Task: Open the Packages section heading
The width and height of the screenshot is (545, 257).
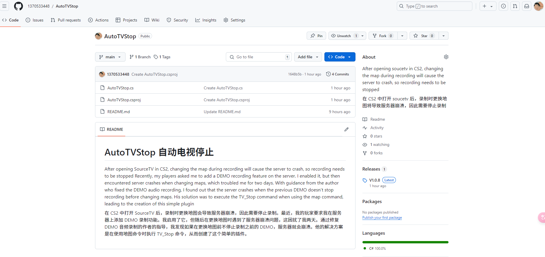Action: pos(372,201)
